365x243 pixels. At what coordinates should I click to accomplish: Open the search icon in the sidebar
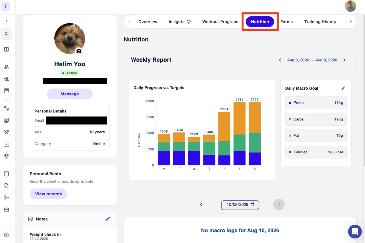[x=6, y=34]
